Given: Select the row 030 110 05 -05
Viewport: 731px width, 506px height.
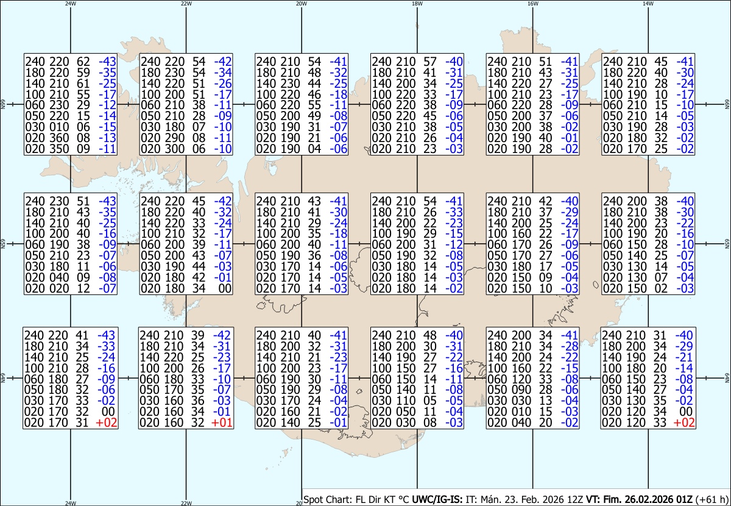Looking at the screenshot, I should [417, 401].
